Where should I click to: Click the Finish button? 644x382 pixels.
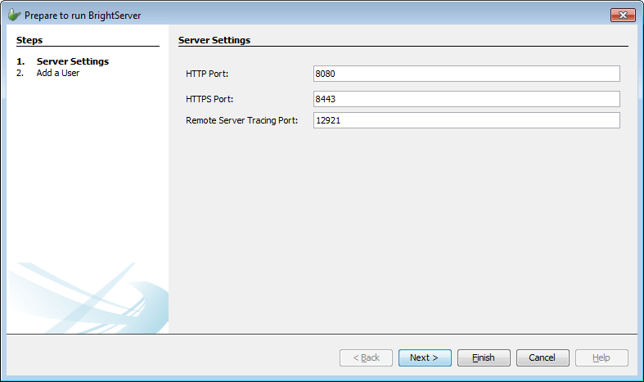tap(484, 357)
